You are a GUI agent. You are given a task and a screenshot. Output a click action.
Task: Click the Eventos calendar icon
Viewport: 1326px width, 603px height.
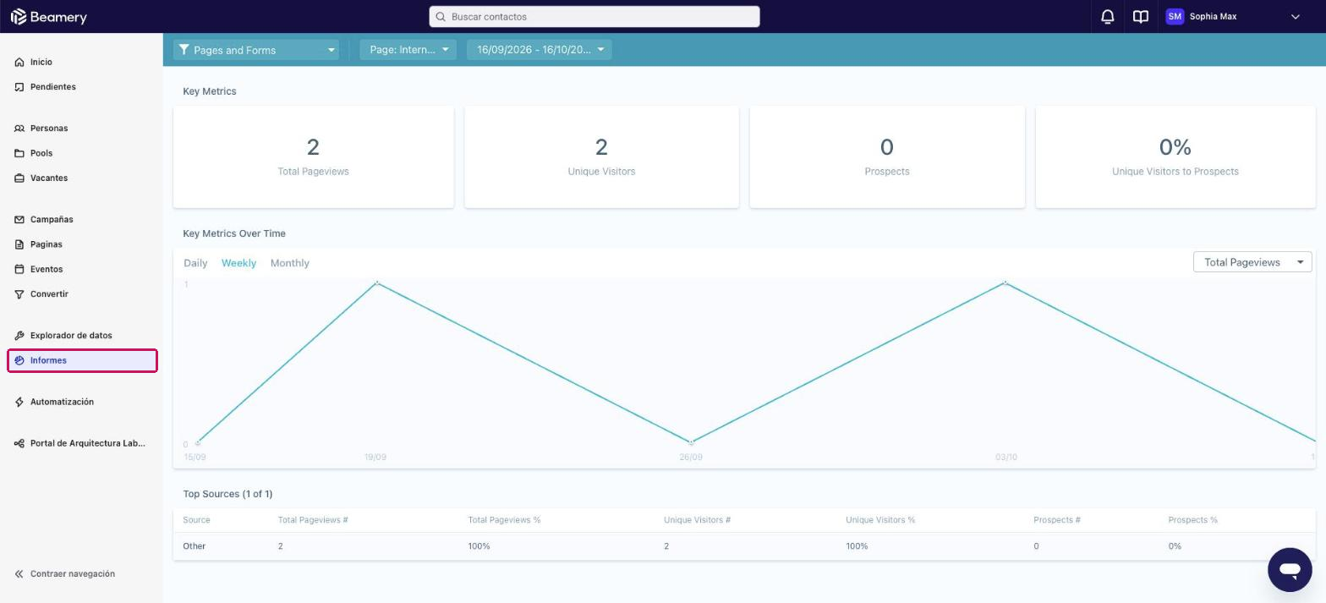[19, 270]
